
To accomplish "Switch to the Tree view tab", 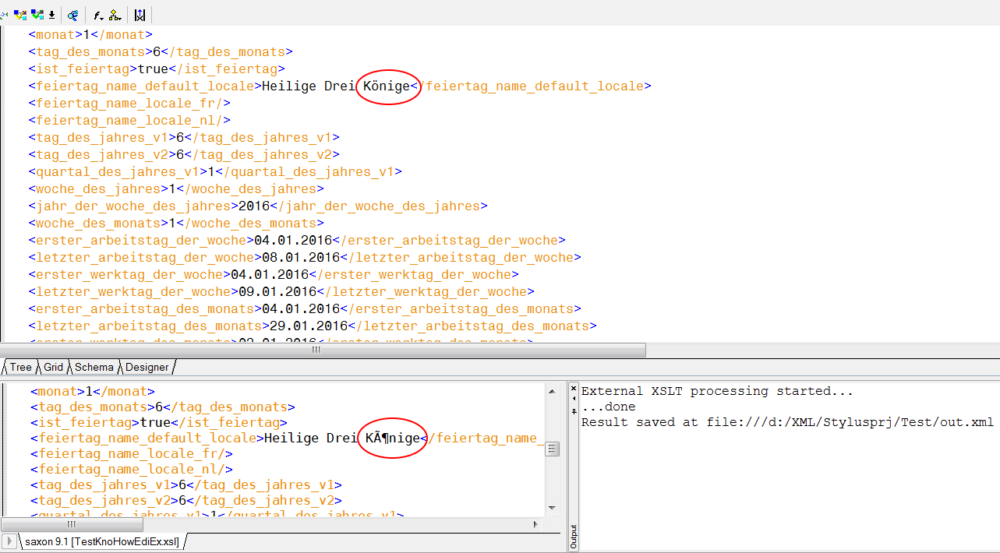I will [20, 367].
